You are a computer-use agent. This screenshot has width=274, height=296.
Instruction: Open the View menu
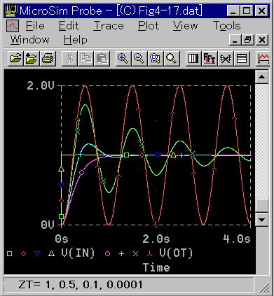click(x=186, y=26)
